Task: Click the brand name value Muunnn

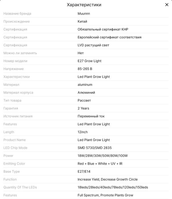Action: tap(84, 13)
